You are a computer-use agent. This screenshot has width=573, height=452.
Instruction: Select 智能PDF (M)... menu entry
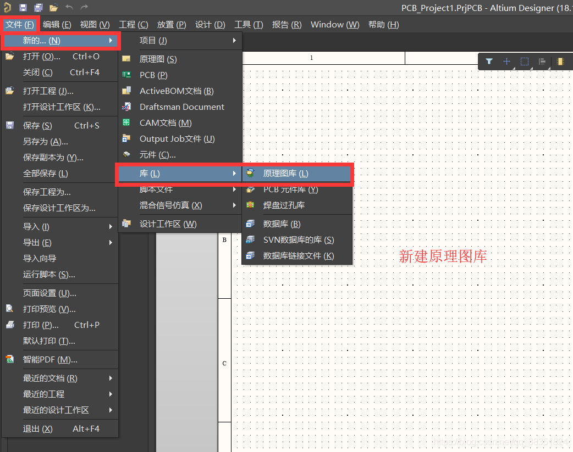coord(50,360)
